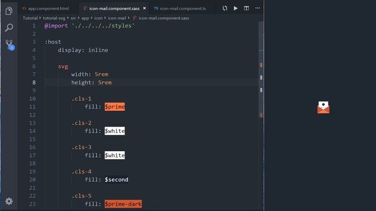Split the editor with the split icon

tap(246, 8)
